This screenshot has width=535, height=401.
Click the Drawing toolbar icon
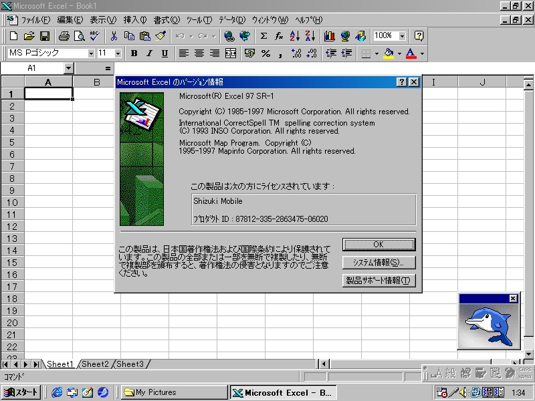click(360, 36)
